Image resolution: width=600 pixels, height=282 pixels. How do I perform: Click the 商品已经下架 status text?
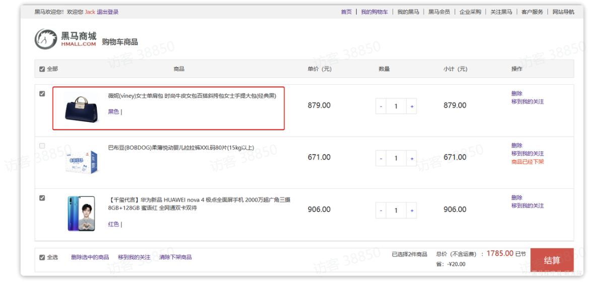pos(527,162)
